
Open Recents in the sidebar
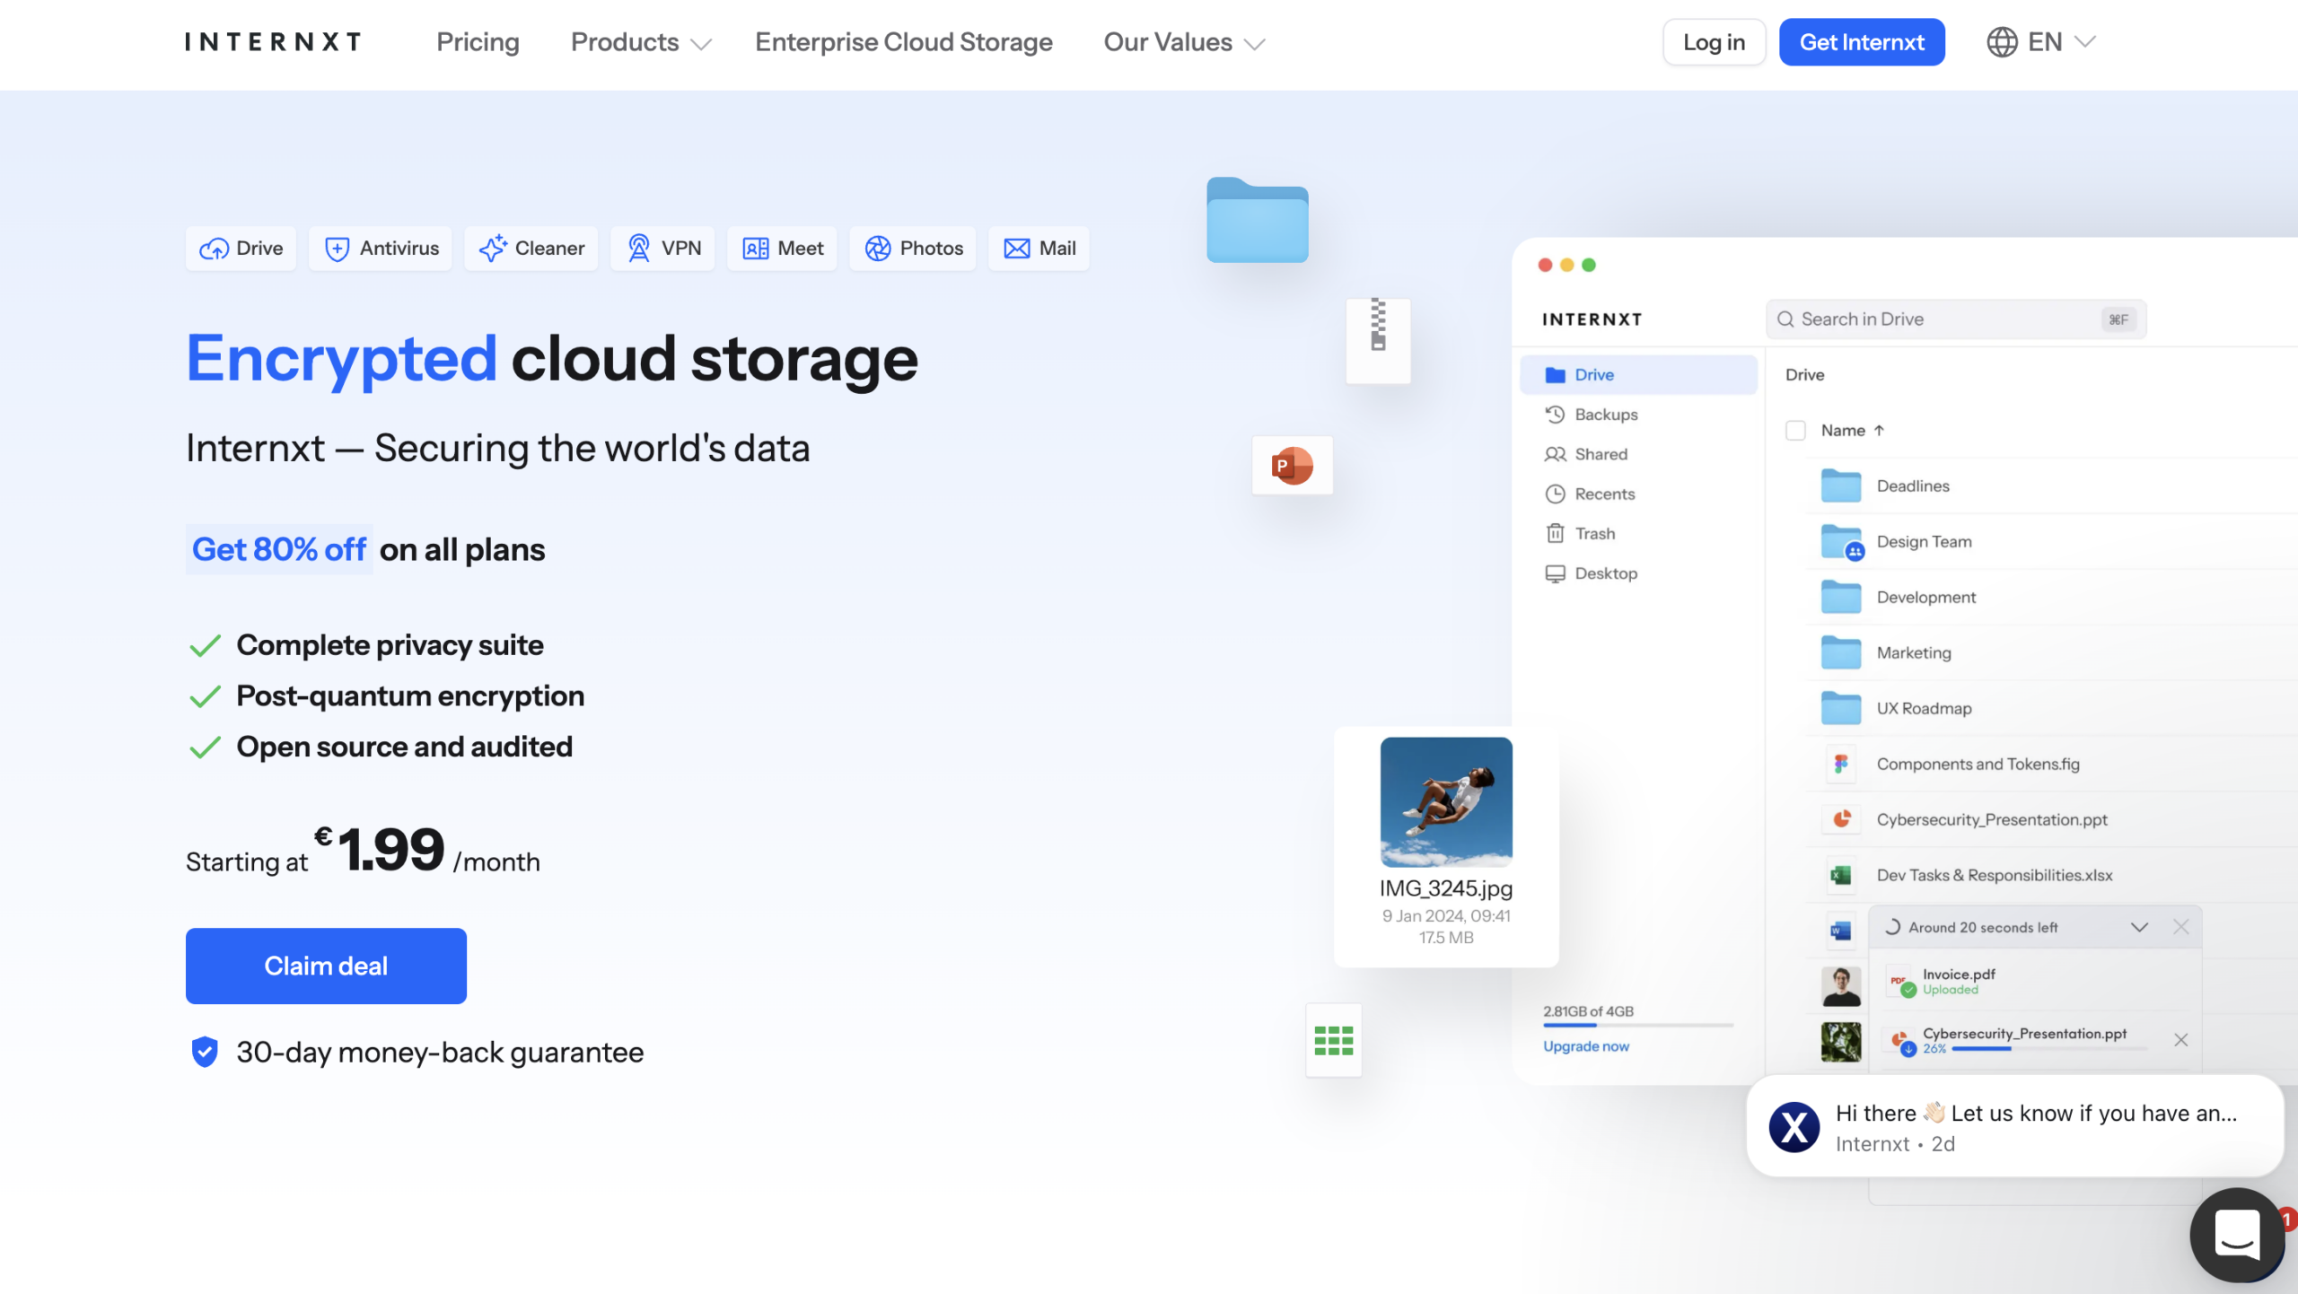click(1591, 494)
